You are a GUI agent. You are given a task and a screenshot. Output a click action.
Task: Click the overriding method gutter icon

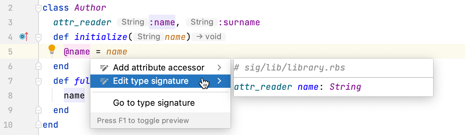coord(24,37)
